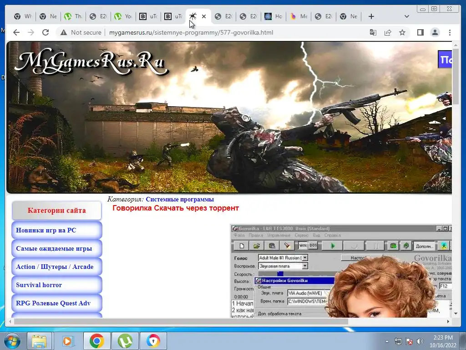Open Самые ожидаемые игры category

[x=56, y=248]
